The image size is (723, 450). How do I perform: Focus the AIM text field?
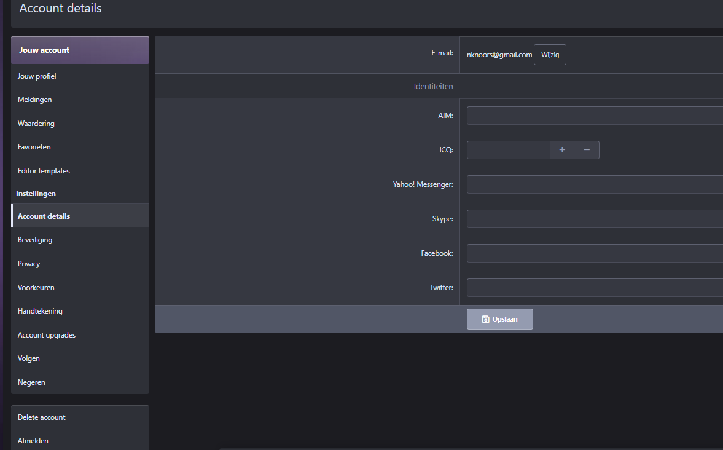[x=594, y=116]
